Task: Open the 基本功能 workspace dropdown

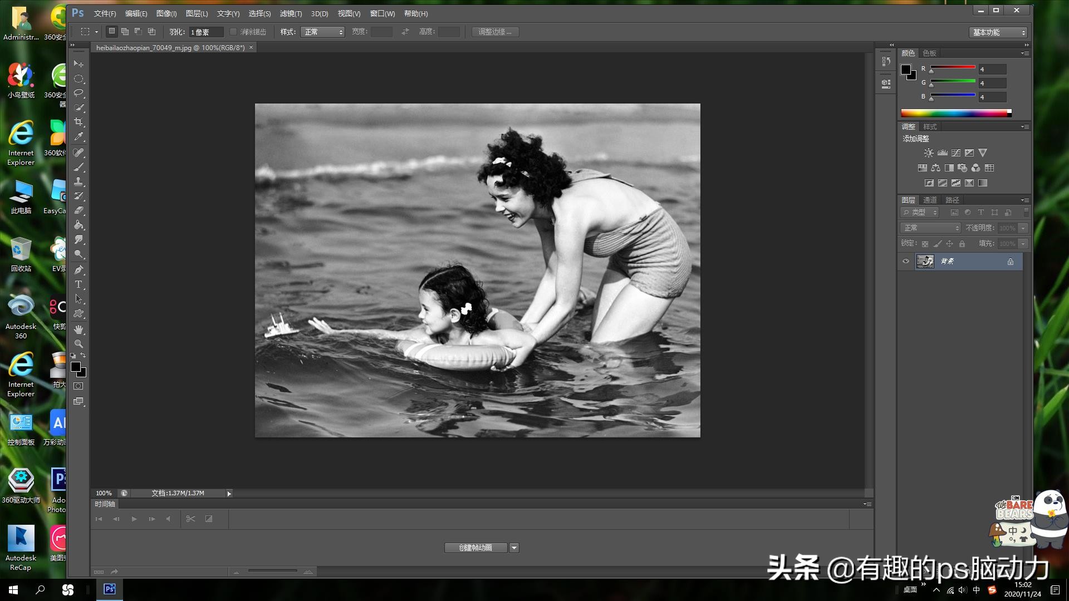Action: [x=998, y=32]
